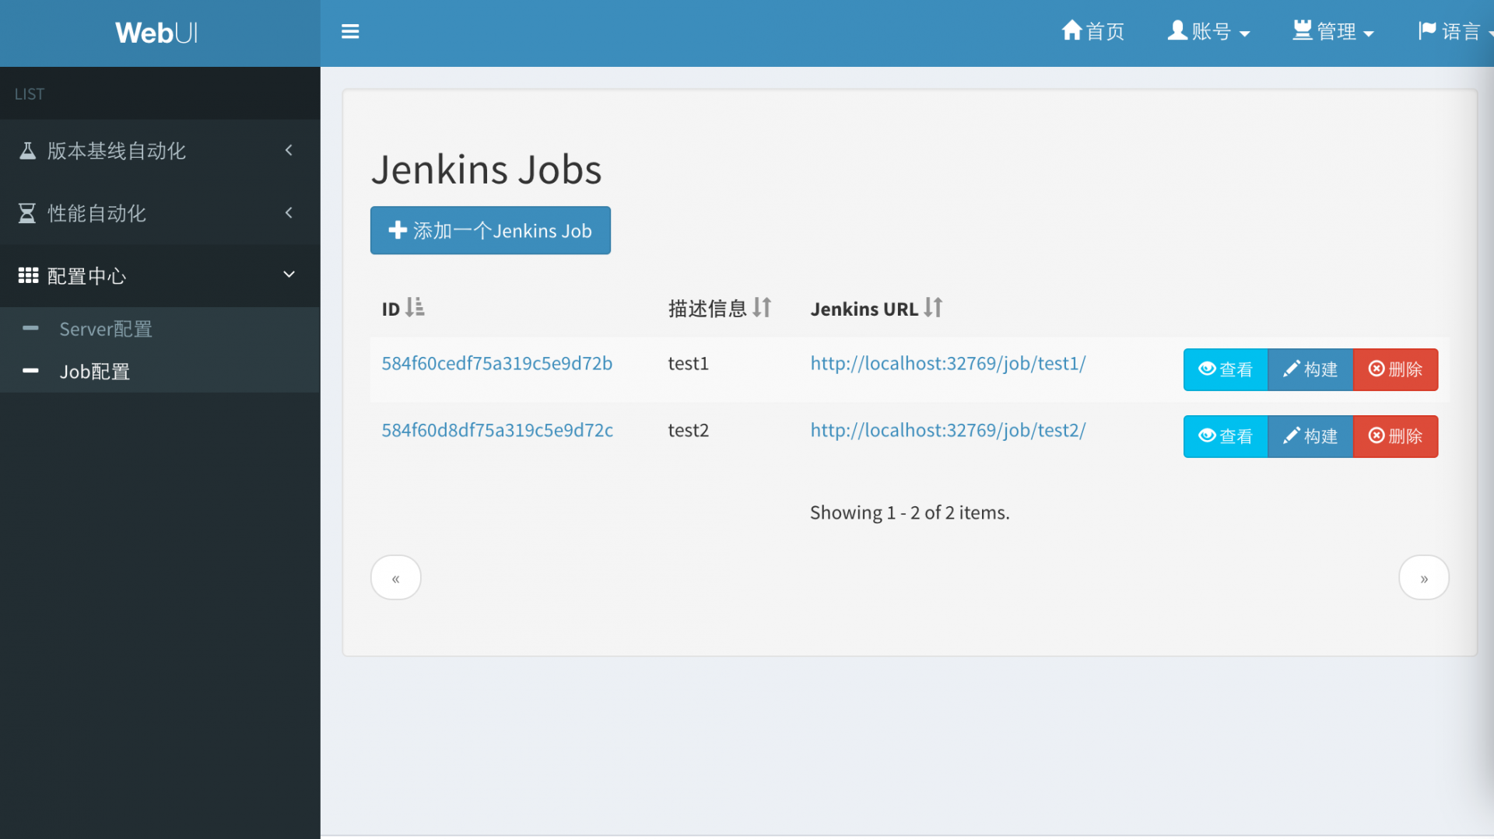Click the 性能自动化 menu label
Screen dimensions: 1494x839
pyautogui.click(x=96, y=213)
